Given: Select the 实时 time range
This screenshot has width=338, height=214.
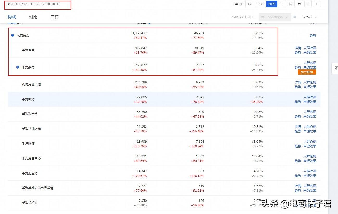Looking at the screenshot, I should coord(238,4).
